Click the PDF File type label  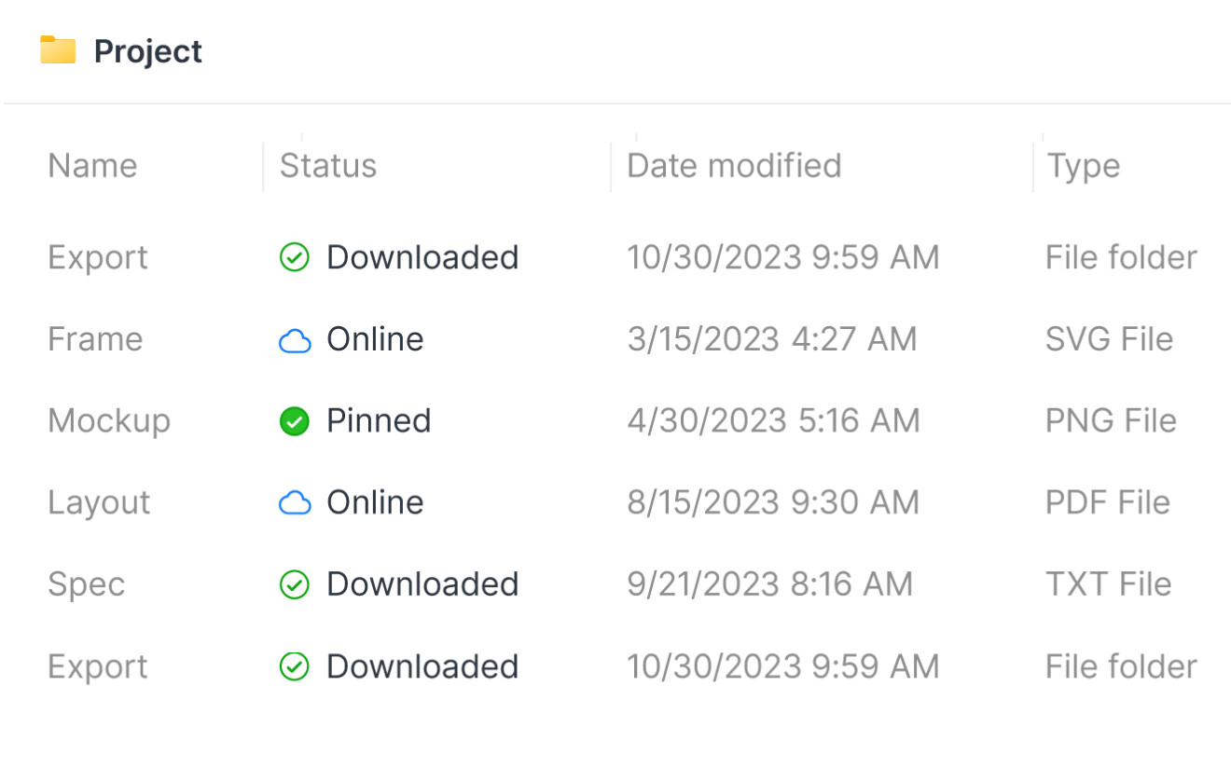(1108, 503)
